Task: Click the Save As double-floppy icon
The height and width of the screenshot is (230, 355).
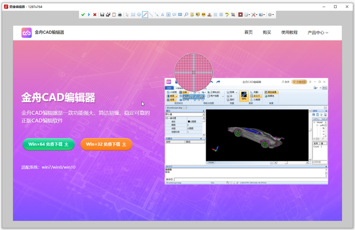Action: click(108, 15)
